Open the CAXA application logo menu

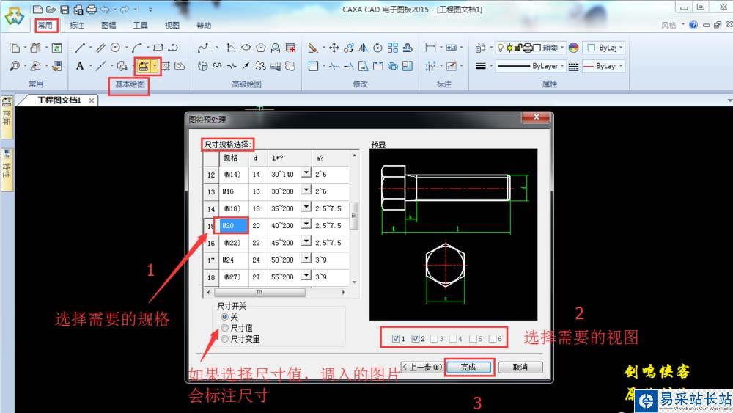coord(14,17)
